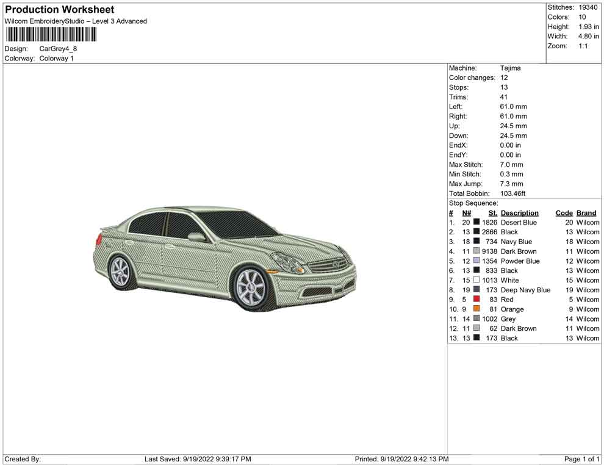Click the Production Worksheet title
Image resolution: width=604 pixels, height=465 pixels.
[x=59, y=10]
